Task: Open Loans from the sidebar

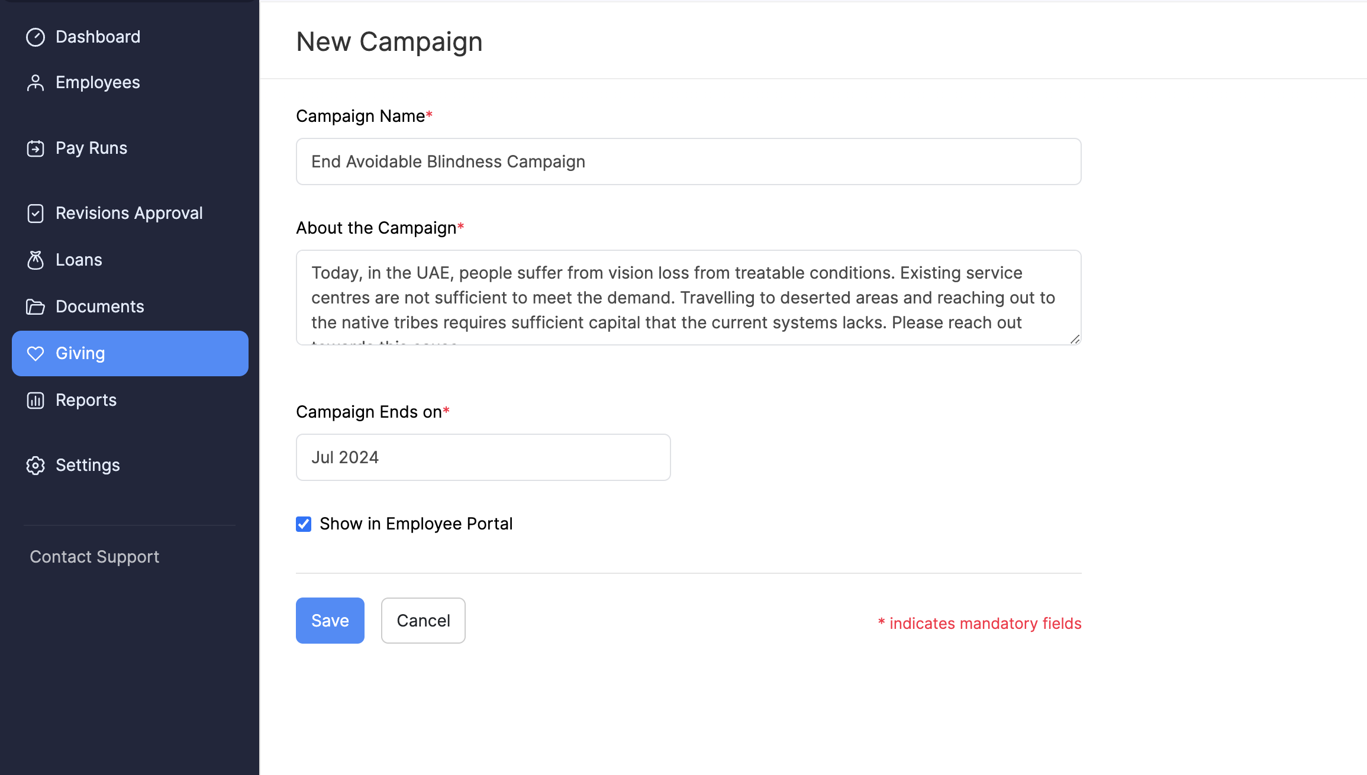Action: (79, 260)
